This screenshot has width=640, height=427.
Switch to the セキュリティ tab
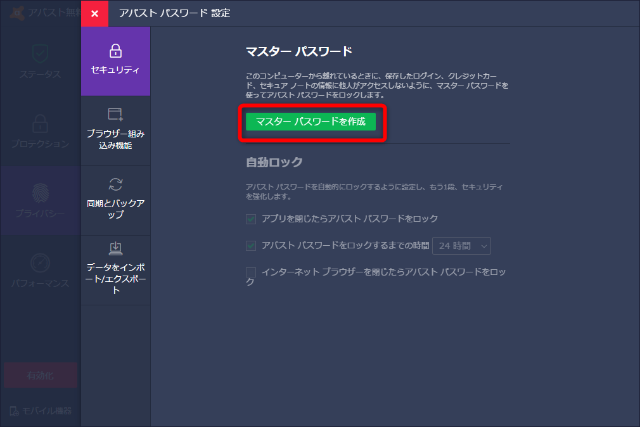(115, 61)
